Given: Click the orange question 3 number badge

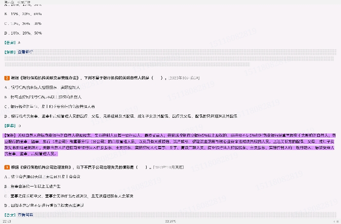Looking at the screenshot, I should coord(6,167).
